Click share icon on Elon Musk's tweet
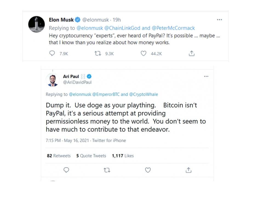This screenshot has height=197, width=263. [x=191, y=53]
